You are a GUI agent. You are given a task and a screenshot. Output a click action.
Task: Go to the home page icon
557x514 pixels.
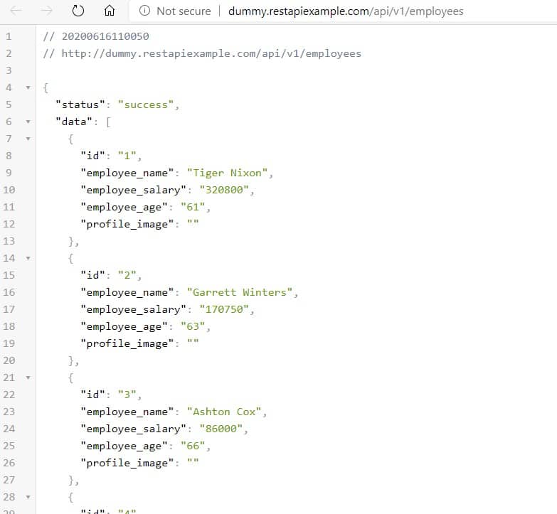110,11
